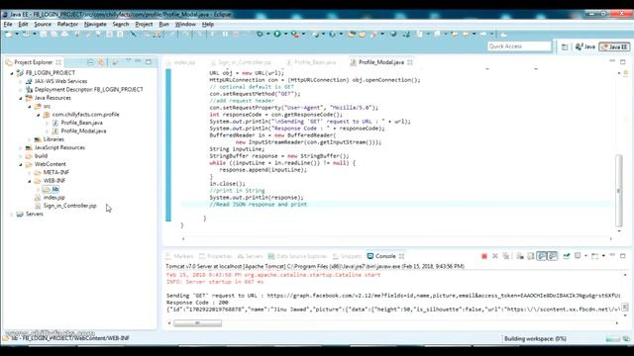Click the Open Perspective icon
This screenshot has height=356, width=634.
pyautogui.click(x=565, y=47)
